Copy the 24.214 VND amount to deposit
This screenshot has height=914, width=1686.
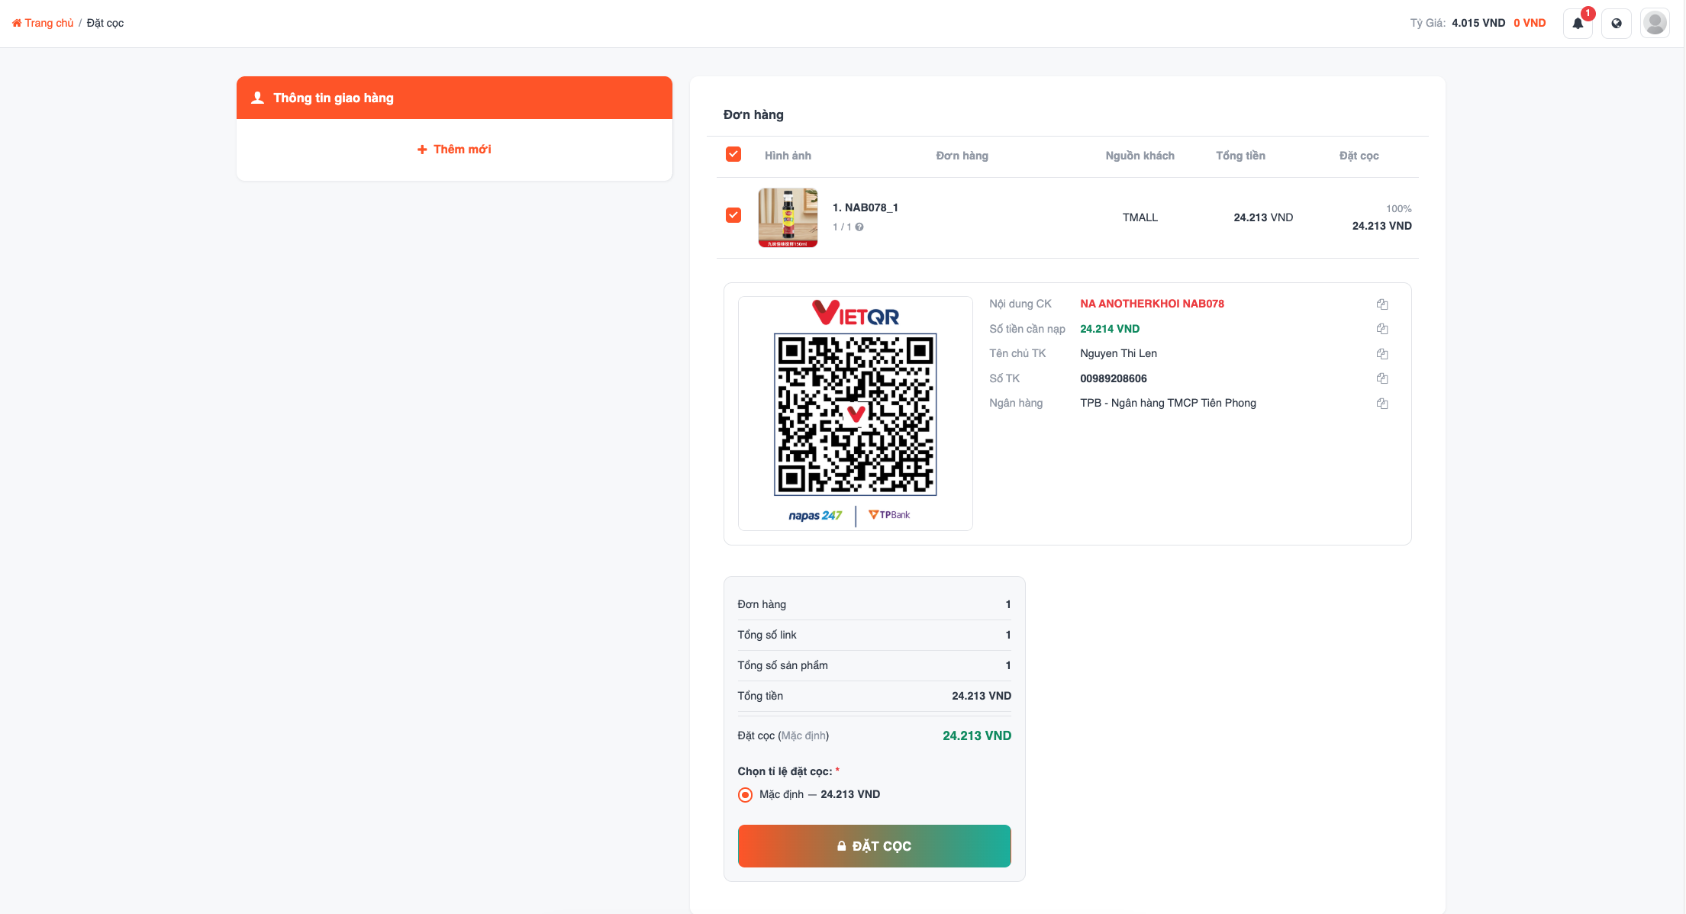pyautogui.click(x=1381, y=329)
